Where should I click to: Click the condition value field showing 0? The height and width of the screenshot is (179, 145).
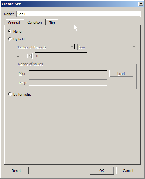[61, 56]
